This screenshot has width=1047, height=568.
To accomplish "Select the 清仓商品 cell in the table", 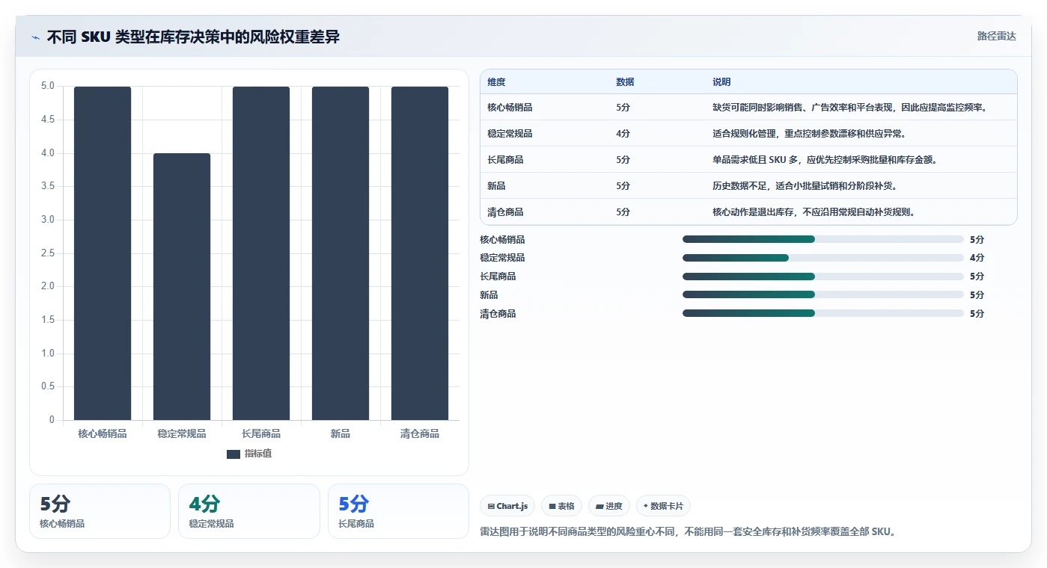I will coord(505,212).
